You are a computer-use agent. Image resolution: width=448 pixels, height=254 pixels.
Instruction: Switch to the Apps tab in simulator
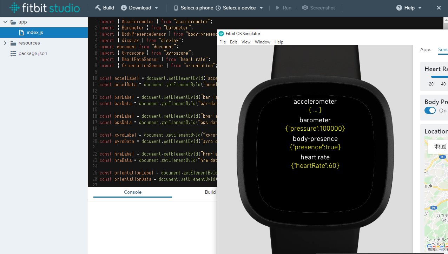point(426,50)
